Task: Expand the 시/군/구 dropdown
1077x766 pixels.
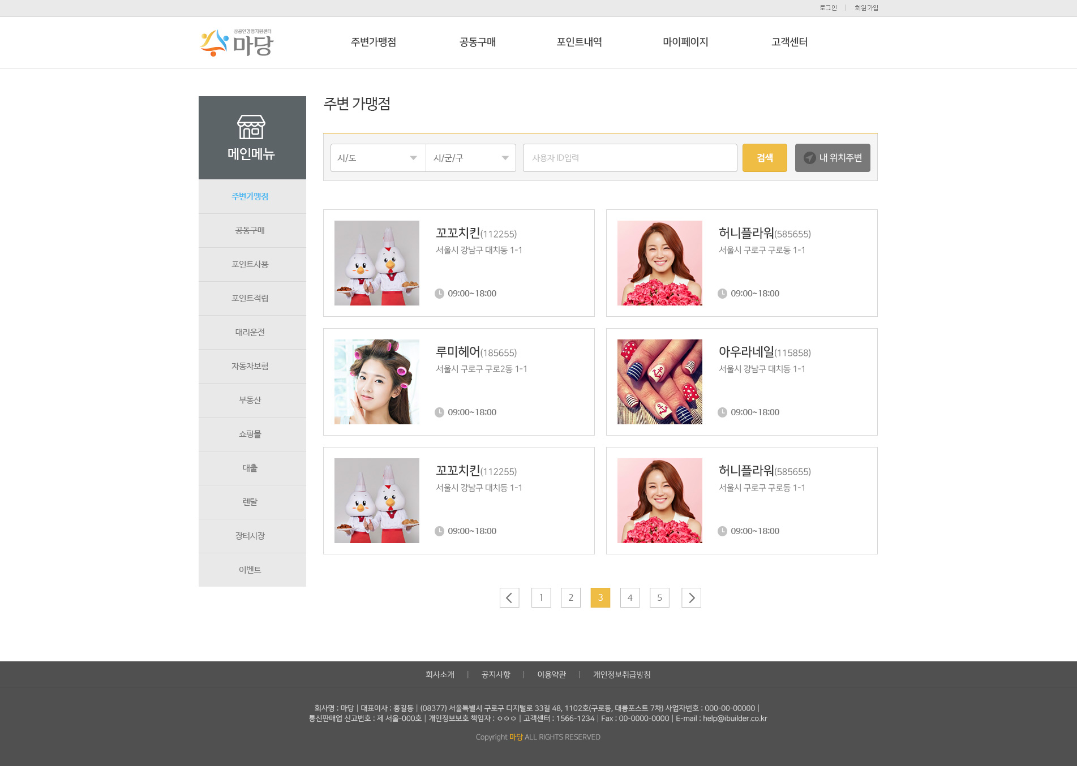Action: point(470,158)
